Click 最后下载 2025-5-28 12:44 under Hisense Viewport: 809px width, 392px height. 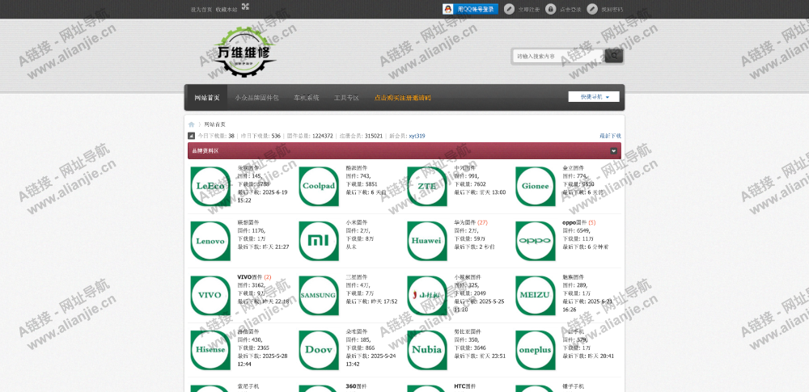[262, 360]
